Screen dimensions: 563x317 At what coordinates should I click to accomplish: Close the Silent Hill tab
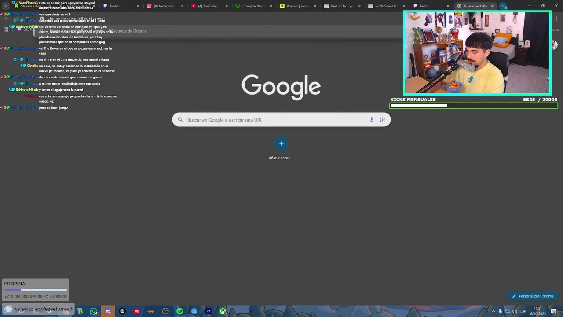tap(404, 6)
